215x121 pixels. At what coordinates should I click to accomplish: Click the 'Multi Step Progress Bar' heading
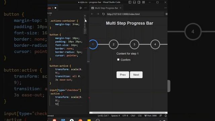tap(129, 23)
